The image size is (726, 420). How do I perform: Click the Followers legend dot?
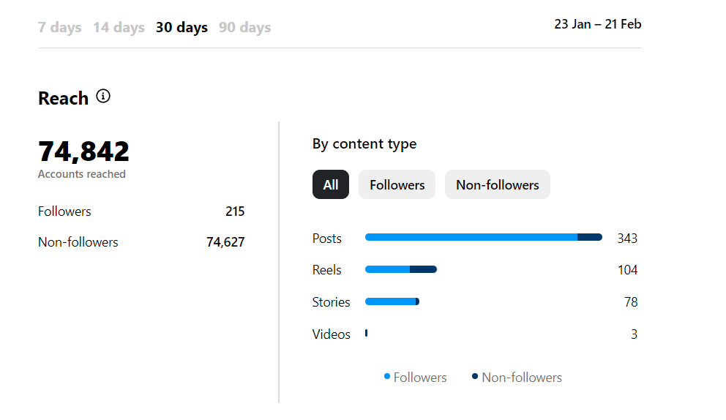click(387, 377)
